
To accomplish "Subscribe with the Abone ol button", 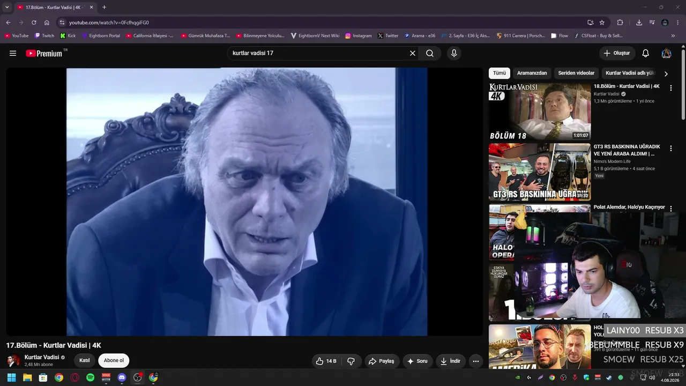I will tap(114, 361).
